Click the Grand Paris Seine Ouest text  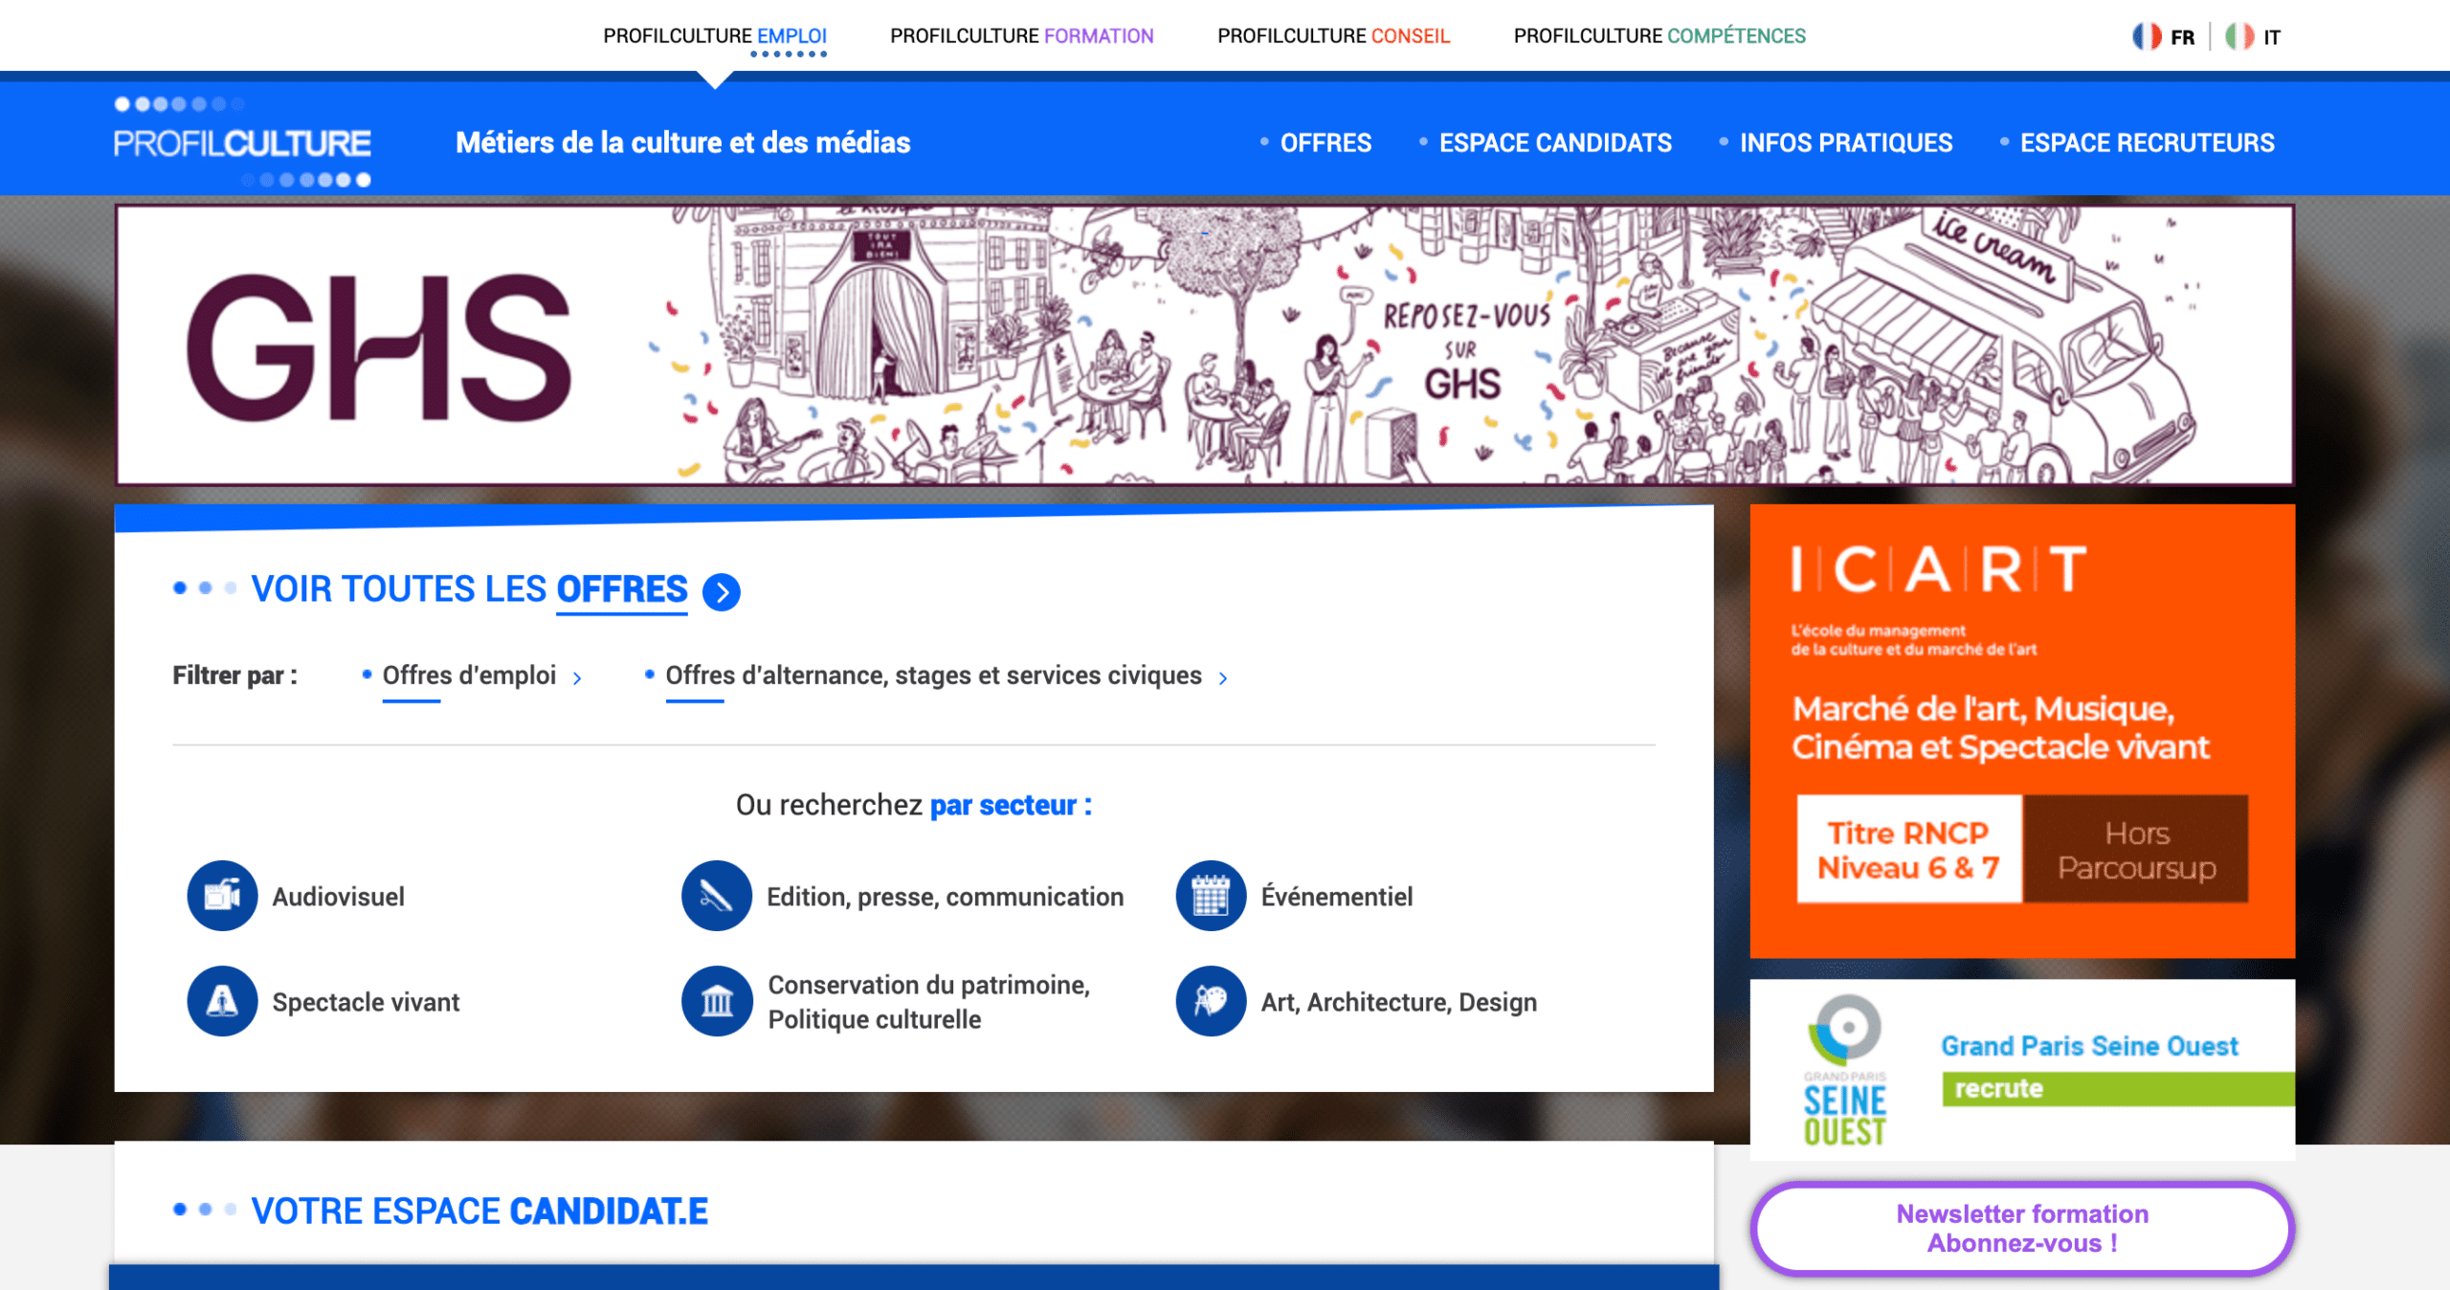[2089, 1045]
